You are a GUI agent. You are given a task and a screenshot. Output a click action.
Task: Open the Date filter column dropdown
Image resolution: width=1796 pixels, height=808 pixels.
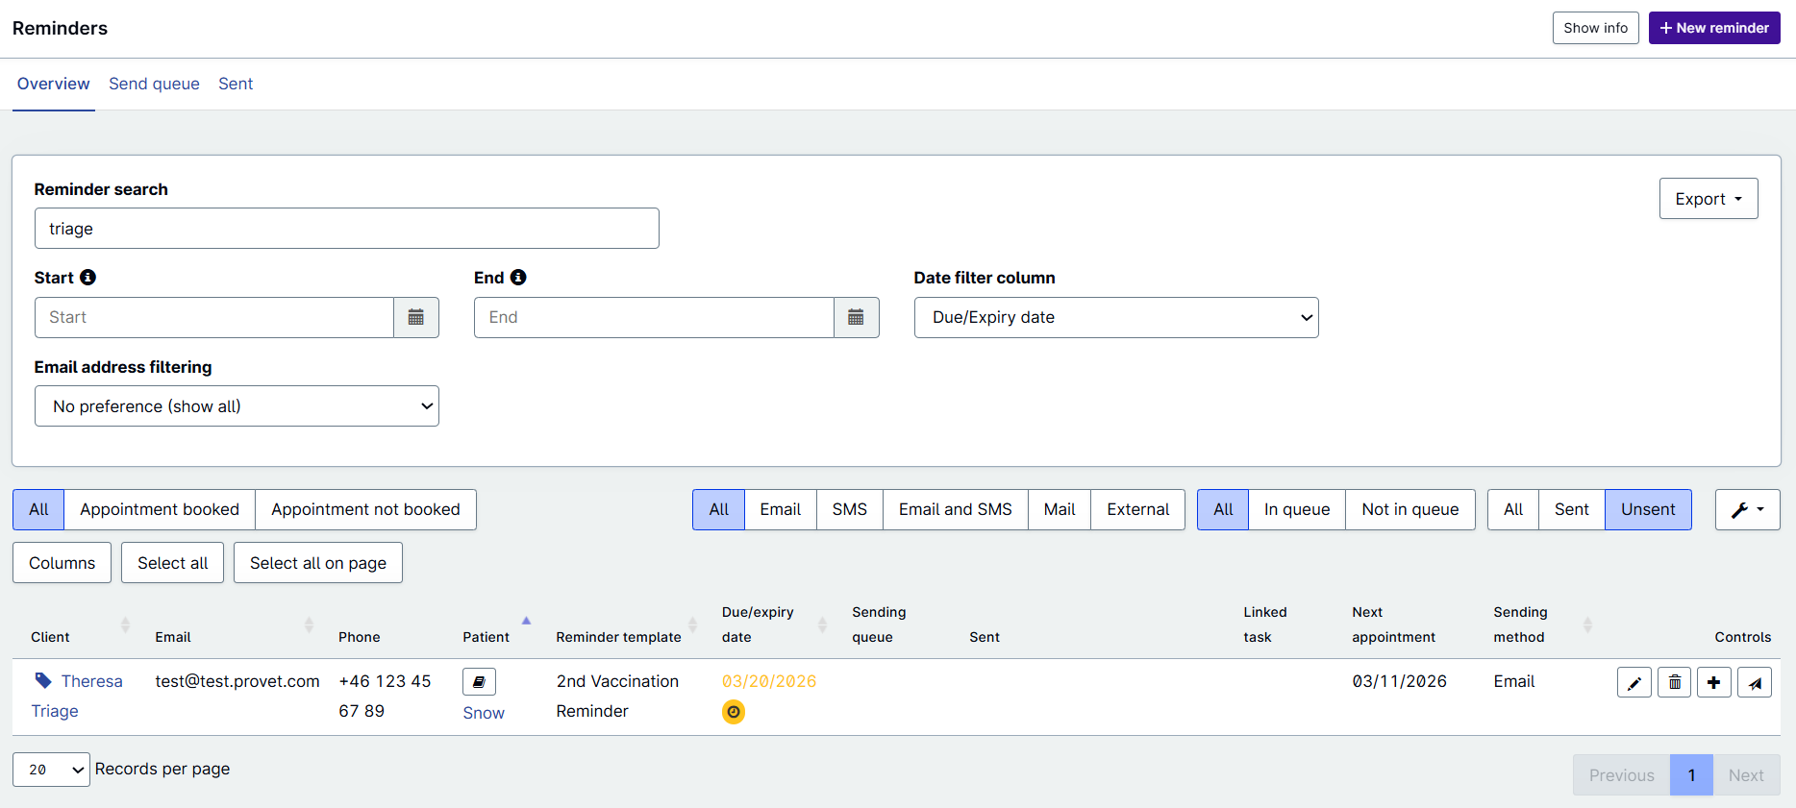(x=1116, y=317)
